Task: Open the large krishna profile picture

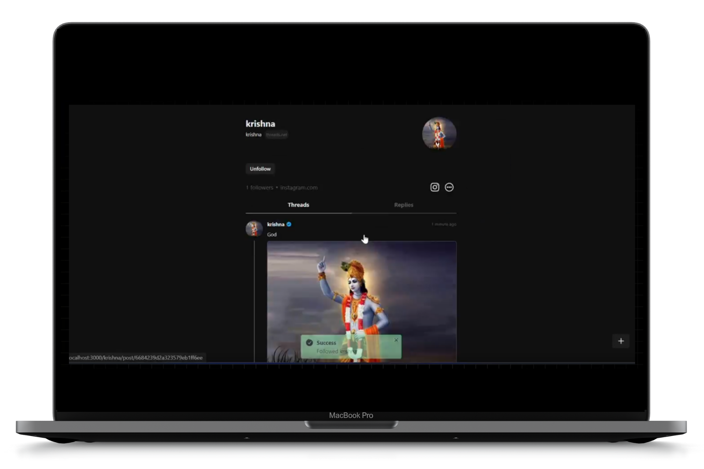Action: coord(439,133)
